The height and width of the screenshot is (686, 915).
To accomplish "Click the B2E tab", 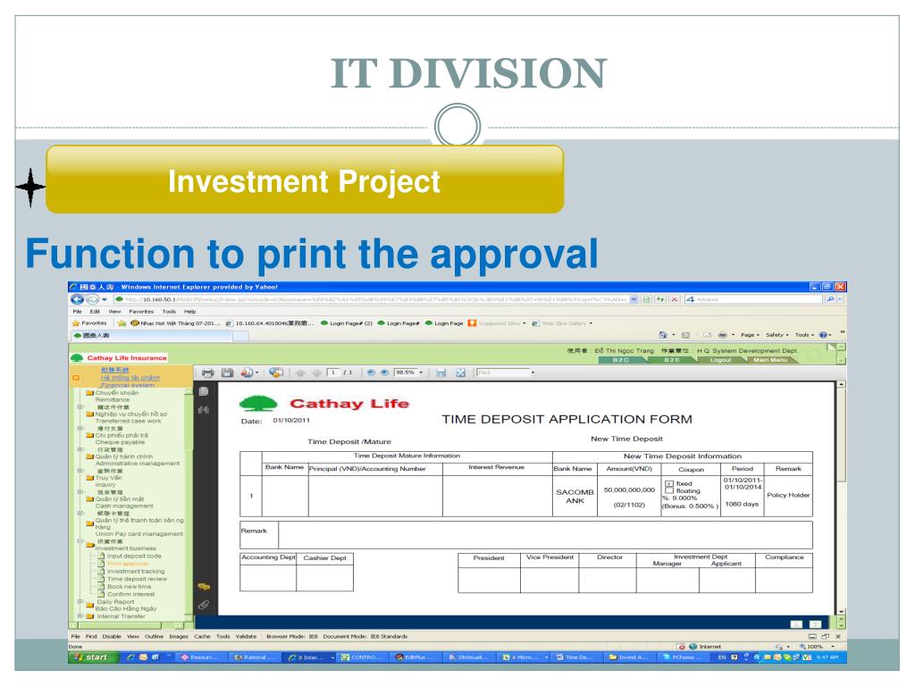I will [x=672, y=360].
